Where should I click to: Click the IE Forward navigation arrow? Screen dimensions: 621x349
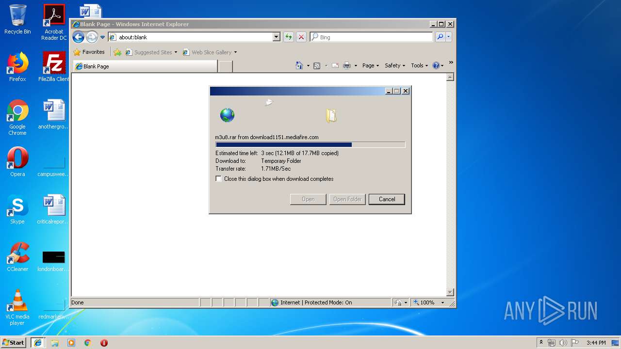pos(92,37)
